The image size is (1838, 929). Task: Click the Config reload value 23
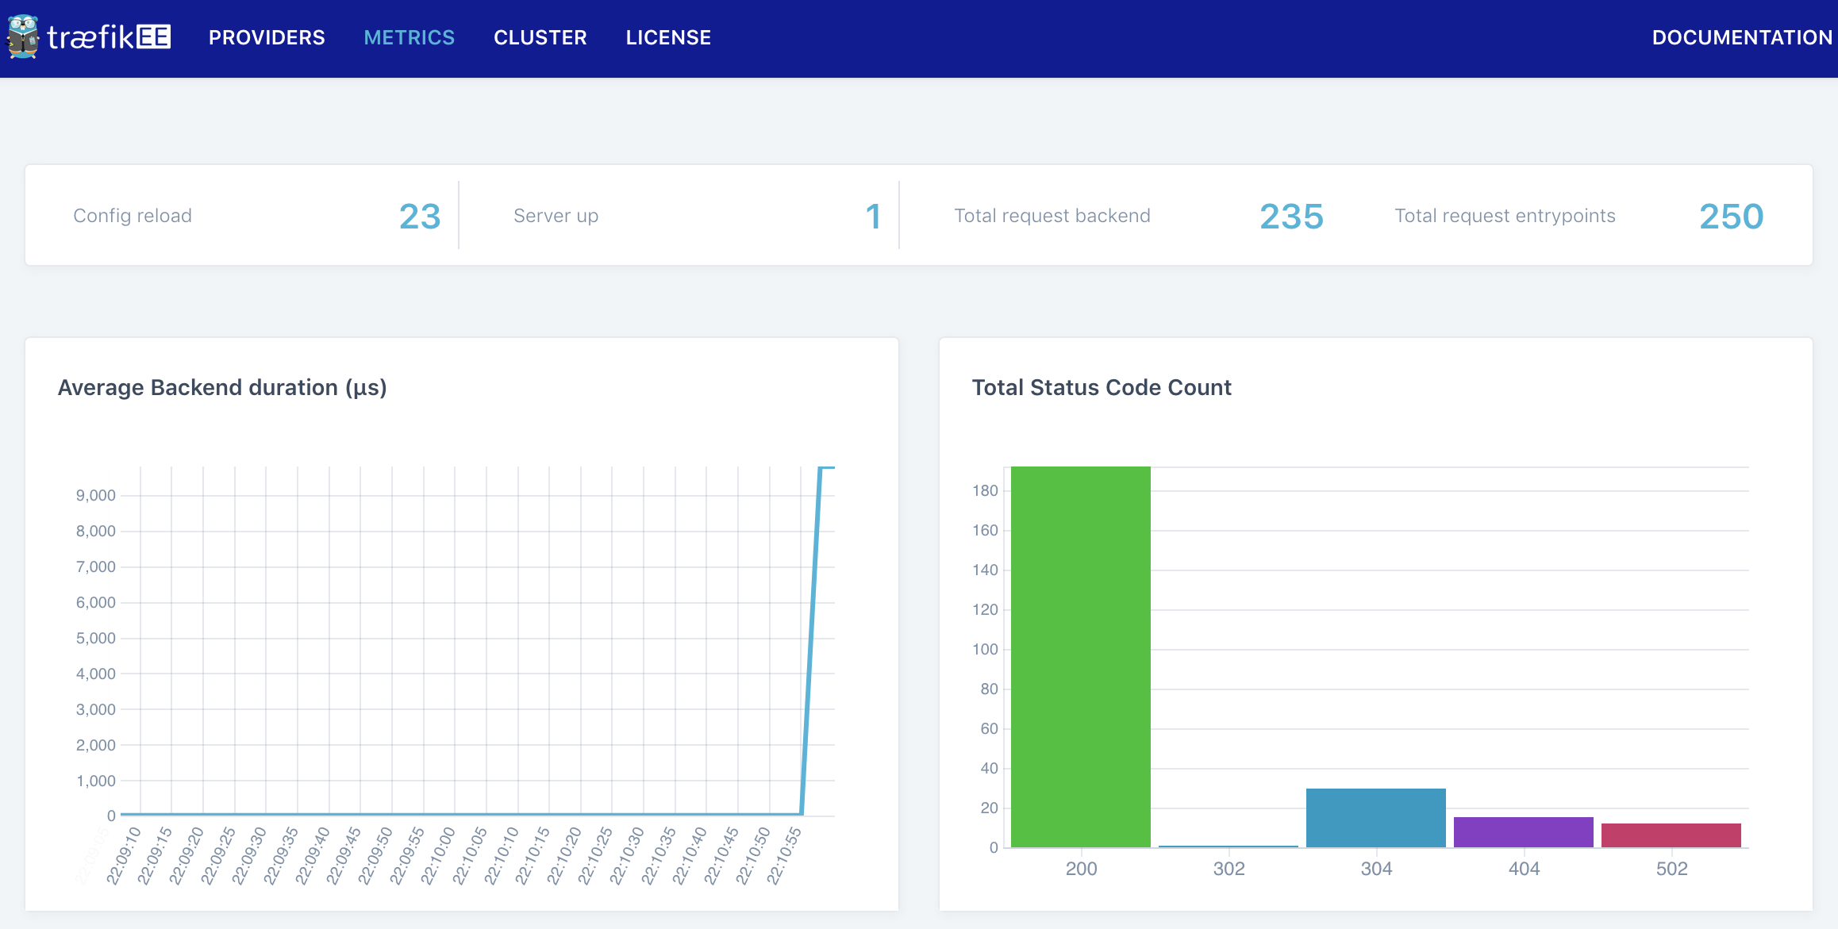[419, 217]
